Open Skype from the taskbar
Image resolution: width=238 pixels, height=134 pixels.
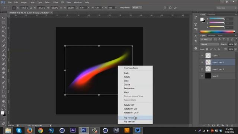click(x=19, y=130)
